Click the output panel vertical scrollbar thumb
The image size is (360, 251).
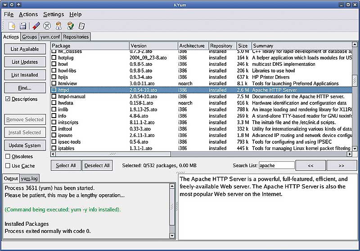tap(172, 207)
